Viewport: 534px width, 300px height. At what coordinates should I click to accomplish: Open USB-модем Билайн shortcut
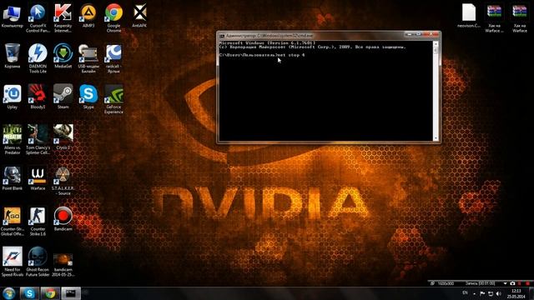pos(88,58)
